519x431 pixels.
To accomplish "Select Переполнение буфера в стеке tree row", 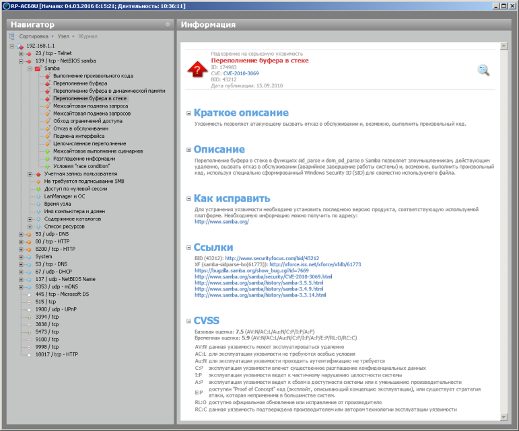I will coord(90,98).
